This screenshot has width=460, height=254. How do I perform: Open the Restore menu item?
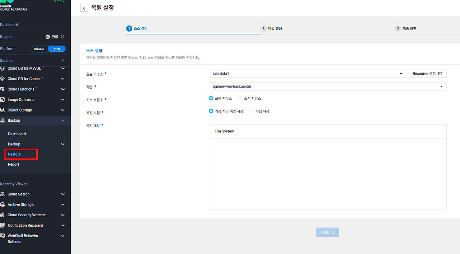click(14, 154)
